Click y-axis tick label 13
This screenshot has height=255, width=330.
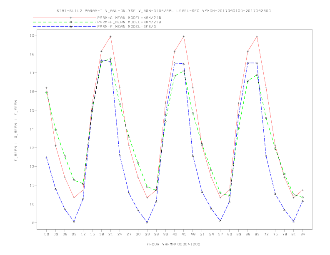(x=32, y=147)
